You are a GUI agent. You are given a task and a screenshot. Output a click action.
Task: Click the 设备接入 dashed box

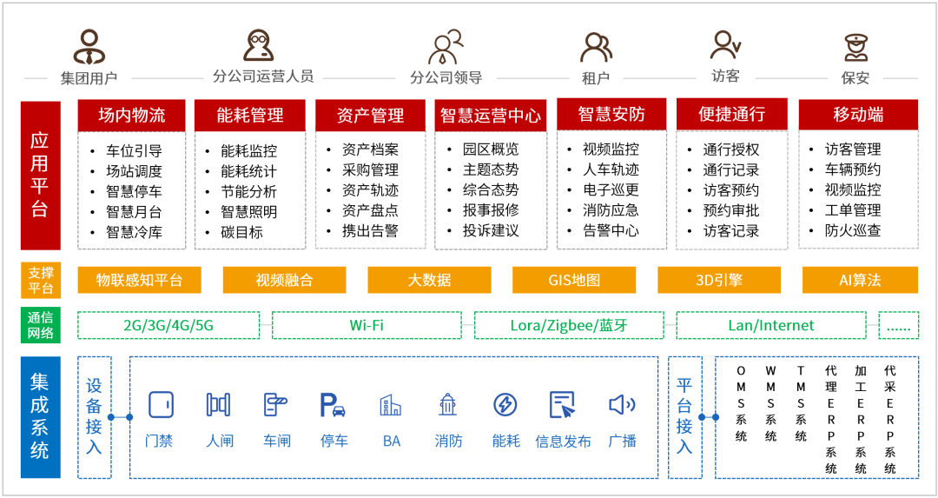point(95,418)
